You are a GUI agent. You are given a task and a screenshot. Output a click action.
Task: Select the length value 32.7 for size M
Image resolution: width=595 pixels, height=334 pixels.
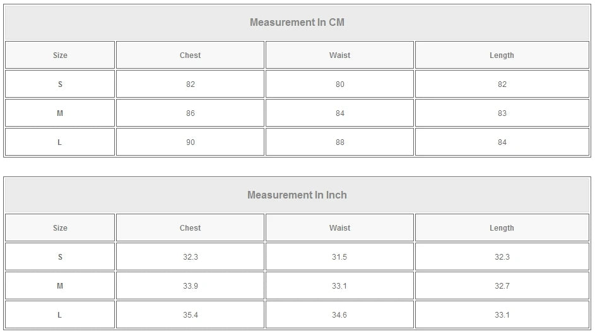pyautogui.click(x=502, y=286)
